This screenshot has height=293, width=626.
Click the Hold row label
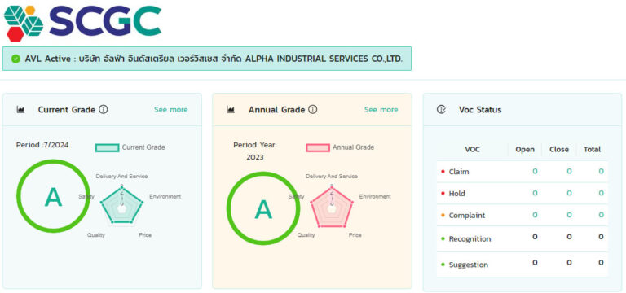tap(456, 194)
